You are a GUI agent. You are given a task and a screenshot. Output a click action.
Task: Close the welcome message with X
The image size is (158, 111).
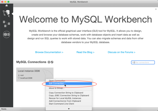[x=156, y=9]
